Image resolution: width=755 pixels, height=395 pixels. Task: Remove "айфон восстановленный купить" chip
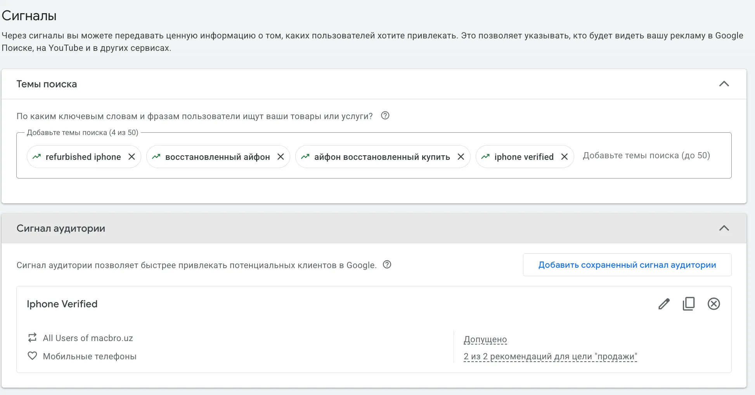pos(461,157)
